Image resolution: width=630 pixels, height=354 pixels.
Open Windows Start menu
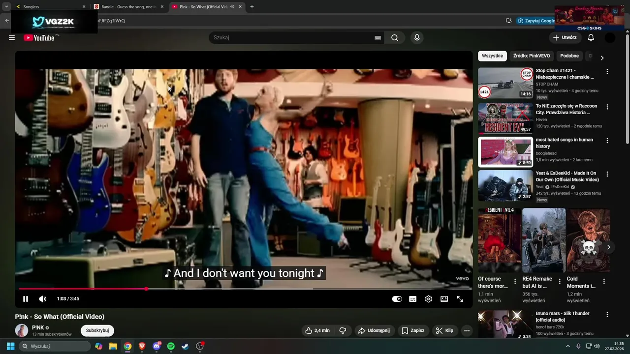(x=10, y=346)
